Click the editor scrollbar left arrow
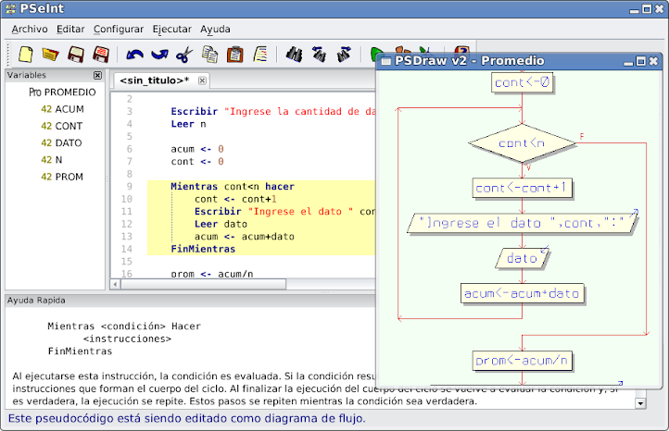The width and height of the screenshot is (669, 431). pyautogui.click(x=115, y=284)
